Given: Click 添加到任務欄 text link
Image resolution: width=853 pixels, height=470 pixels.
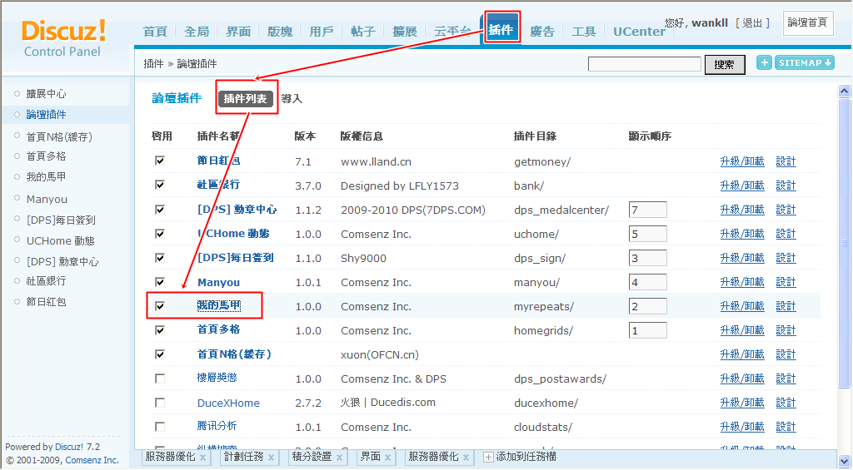Looking at the screenshot, I should (526, 457).
